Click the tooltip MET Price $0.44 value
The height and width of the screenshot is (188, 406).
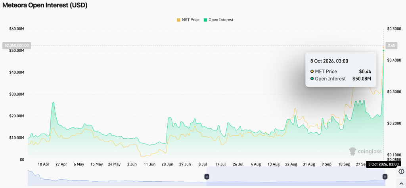coord(365,71)
